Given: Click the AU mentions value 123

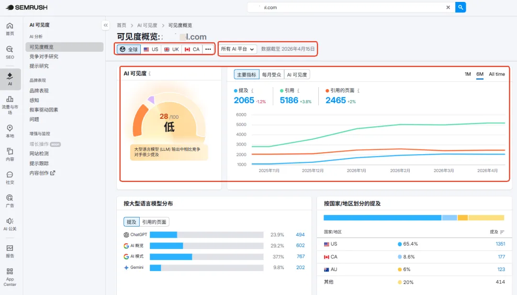Looking at the screenshot, I should (501, 269).
